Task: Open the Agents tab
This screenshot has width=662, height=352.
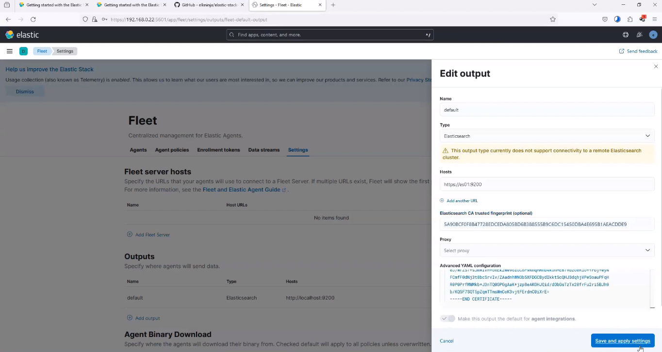Action: click(138, 150)
